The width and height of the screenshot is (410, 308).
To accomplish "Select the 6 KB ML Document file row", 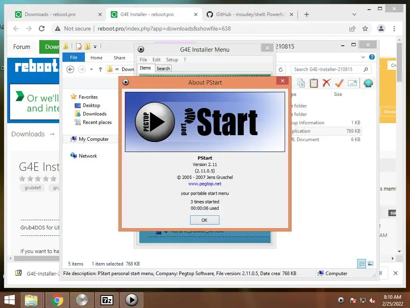I will pos(326,140).
